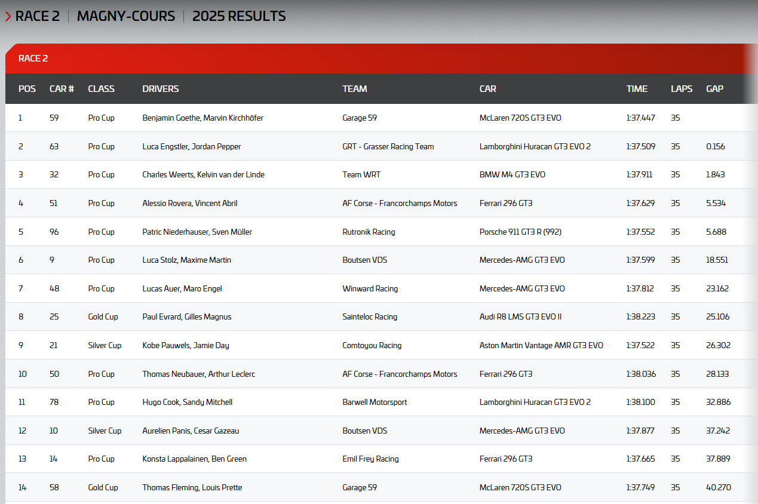Viewport: 758px width, 504px height.
Task: Click drivers Aurelien Panis, Cesar Gazeau
Action: click(x=191, y=431)
